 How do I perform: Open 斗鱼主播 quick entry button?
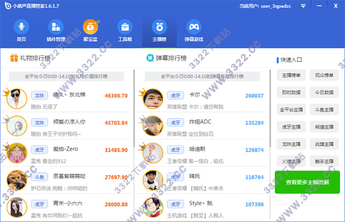pyautogui.click(x=325, y=109)
